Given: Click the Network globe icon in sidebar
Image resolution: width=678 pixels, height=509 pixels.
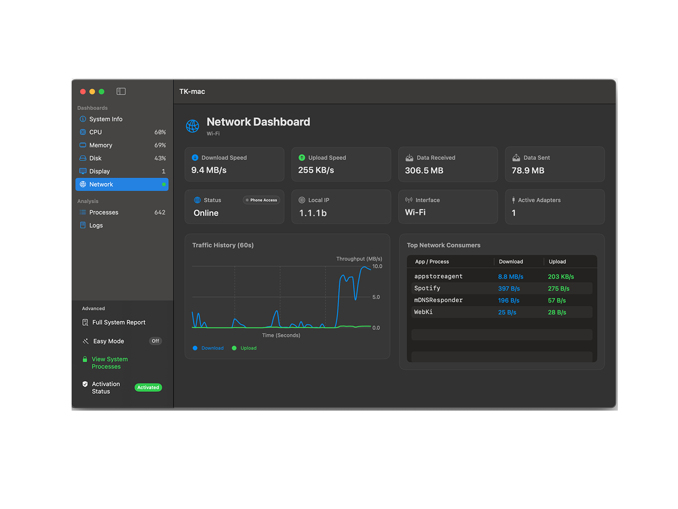Looking at the screenshot, I should click(83, 185).
